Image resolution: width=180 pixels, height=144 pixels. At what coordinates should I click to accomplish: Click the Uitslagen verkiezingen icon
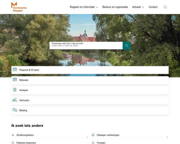(x=93, y=135)
